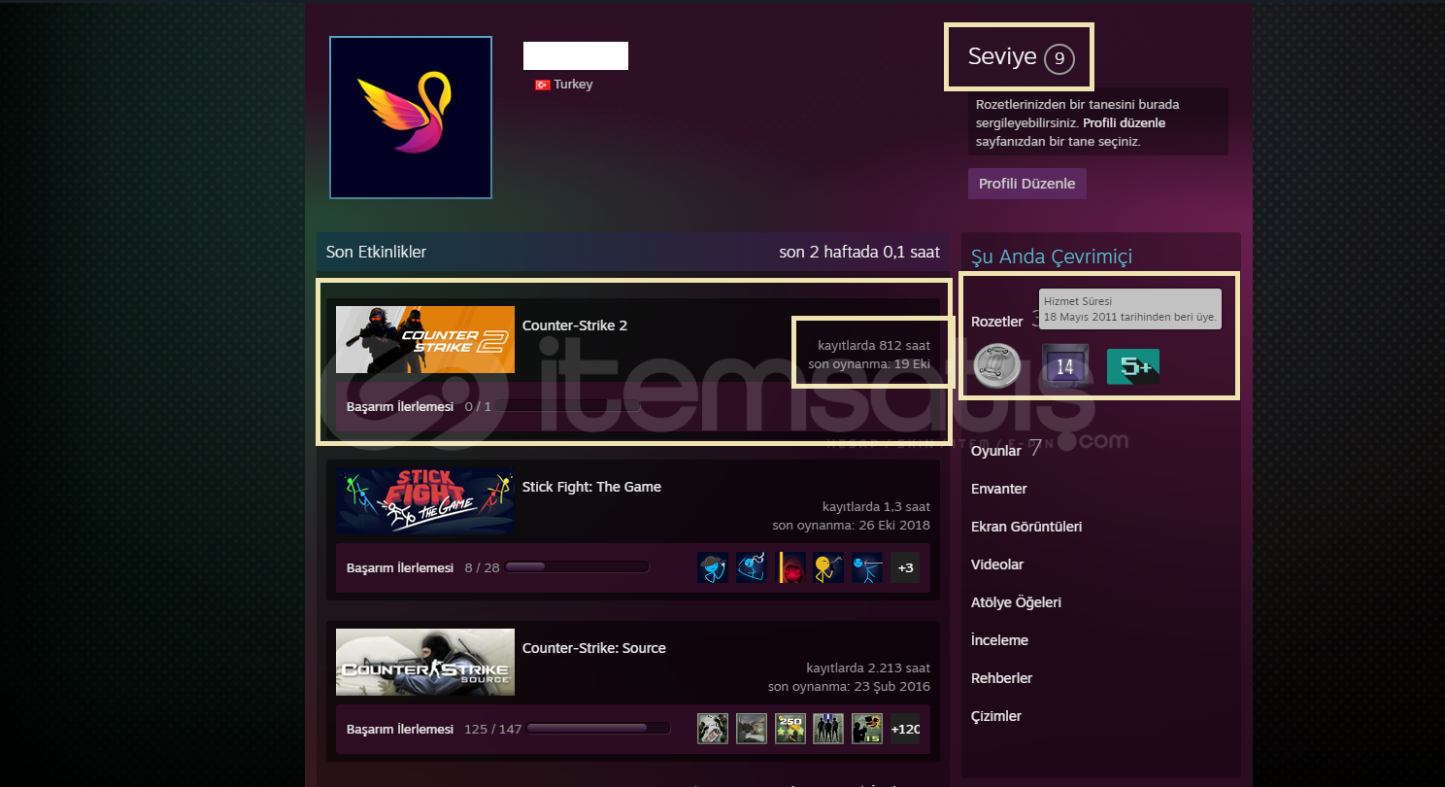Open the 5+ game collector badge
1445x787 pixels.
(1133, 366)
